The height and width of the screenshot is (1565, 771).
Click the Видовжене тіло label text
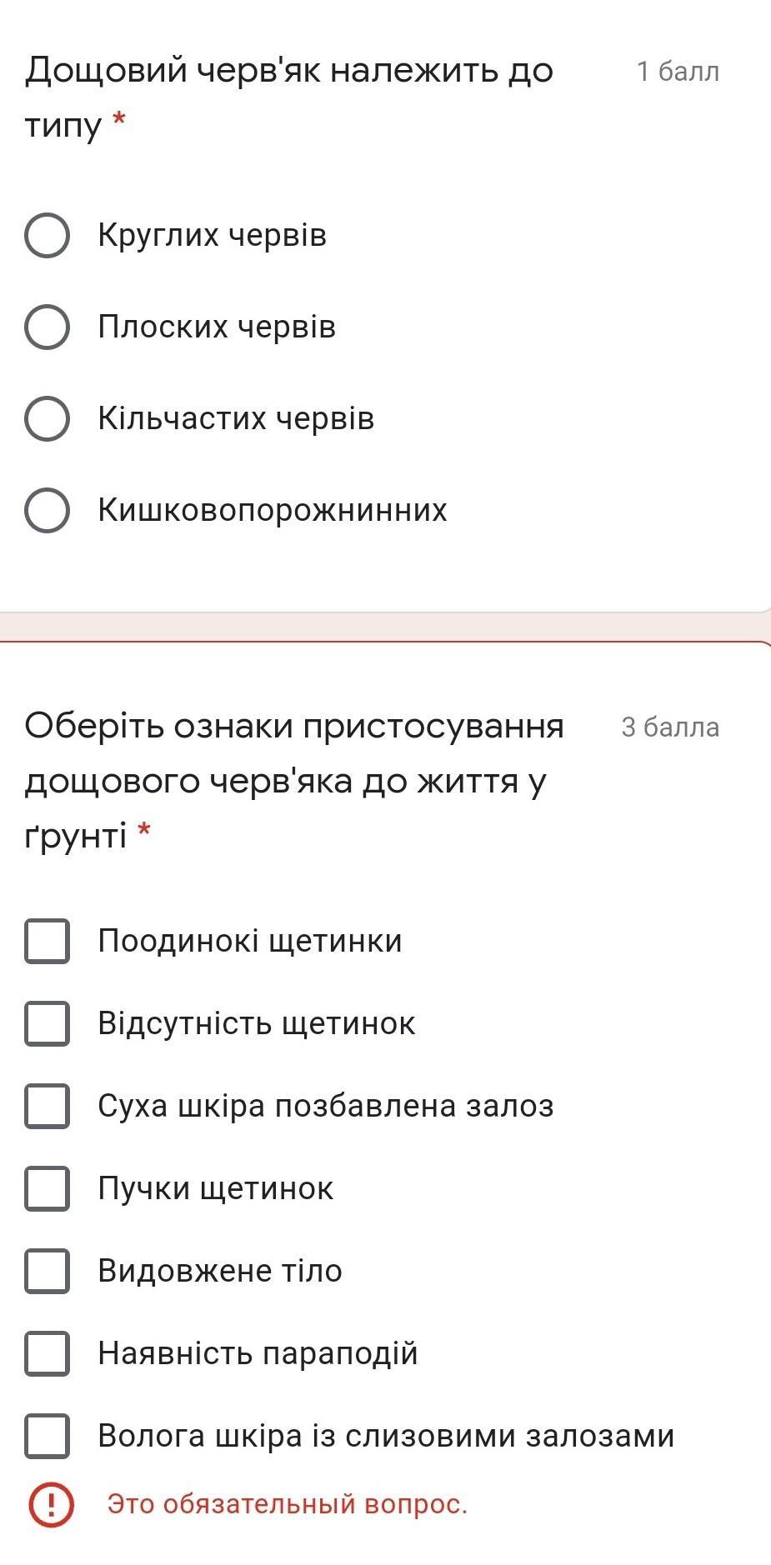(x=220, y=1271)
